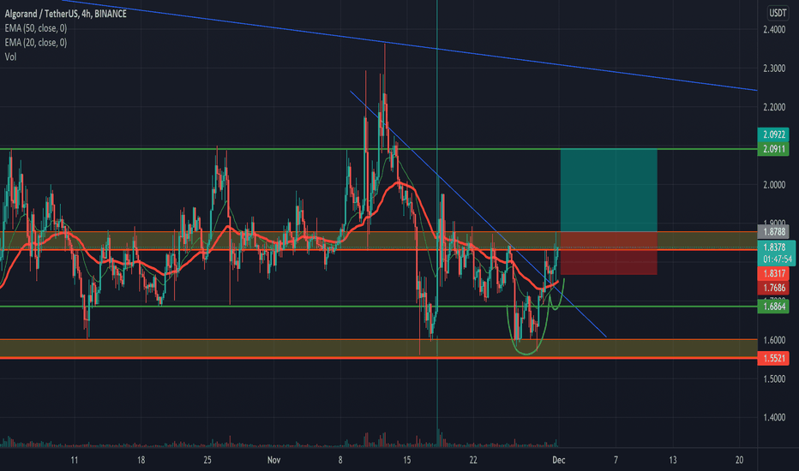Click the 1.8378 current price label
This screenshot has width=799, height=471.
pyautogui.click(x=776, y=247)
